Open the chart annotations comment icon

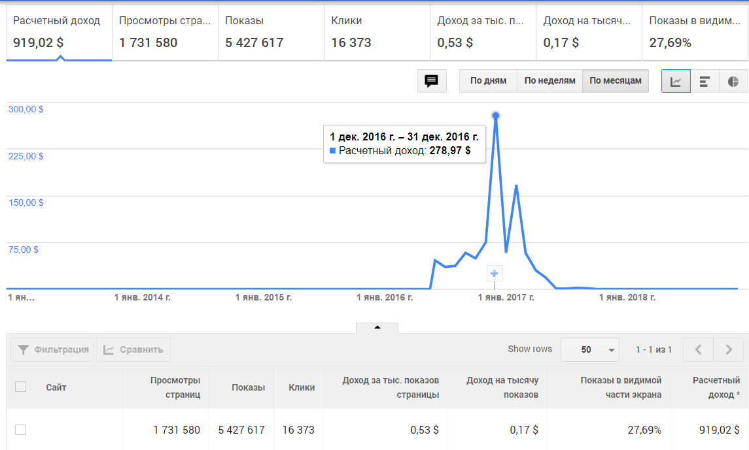click(x=432, y=81)
